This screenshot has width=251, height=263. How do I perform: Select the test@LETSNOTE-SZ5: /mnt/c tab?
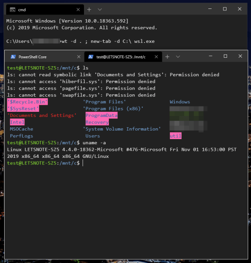point(123,57)
